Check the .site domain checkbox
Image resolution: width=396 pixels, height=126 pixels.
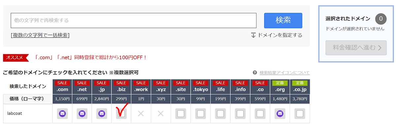(x=181, y=114)
